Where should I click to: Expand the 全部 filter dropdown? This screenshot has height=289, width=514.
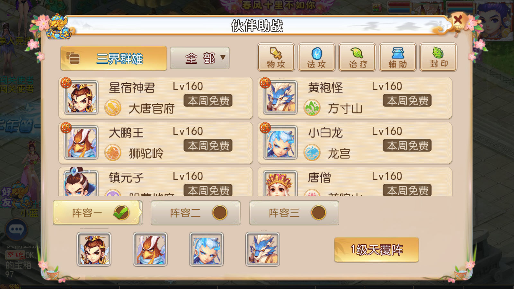coord(199,58)
